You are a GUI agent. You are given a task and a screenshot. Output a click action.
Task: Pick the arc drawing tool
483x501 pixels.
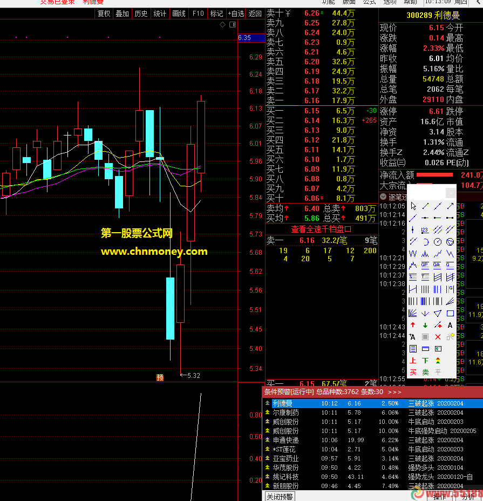425,242
